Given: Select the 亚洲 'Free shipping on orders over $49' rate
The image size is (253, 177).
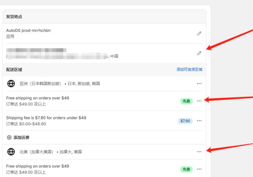Looking at the screenshot, I should [x=38, y=98].
